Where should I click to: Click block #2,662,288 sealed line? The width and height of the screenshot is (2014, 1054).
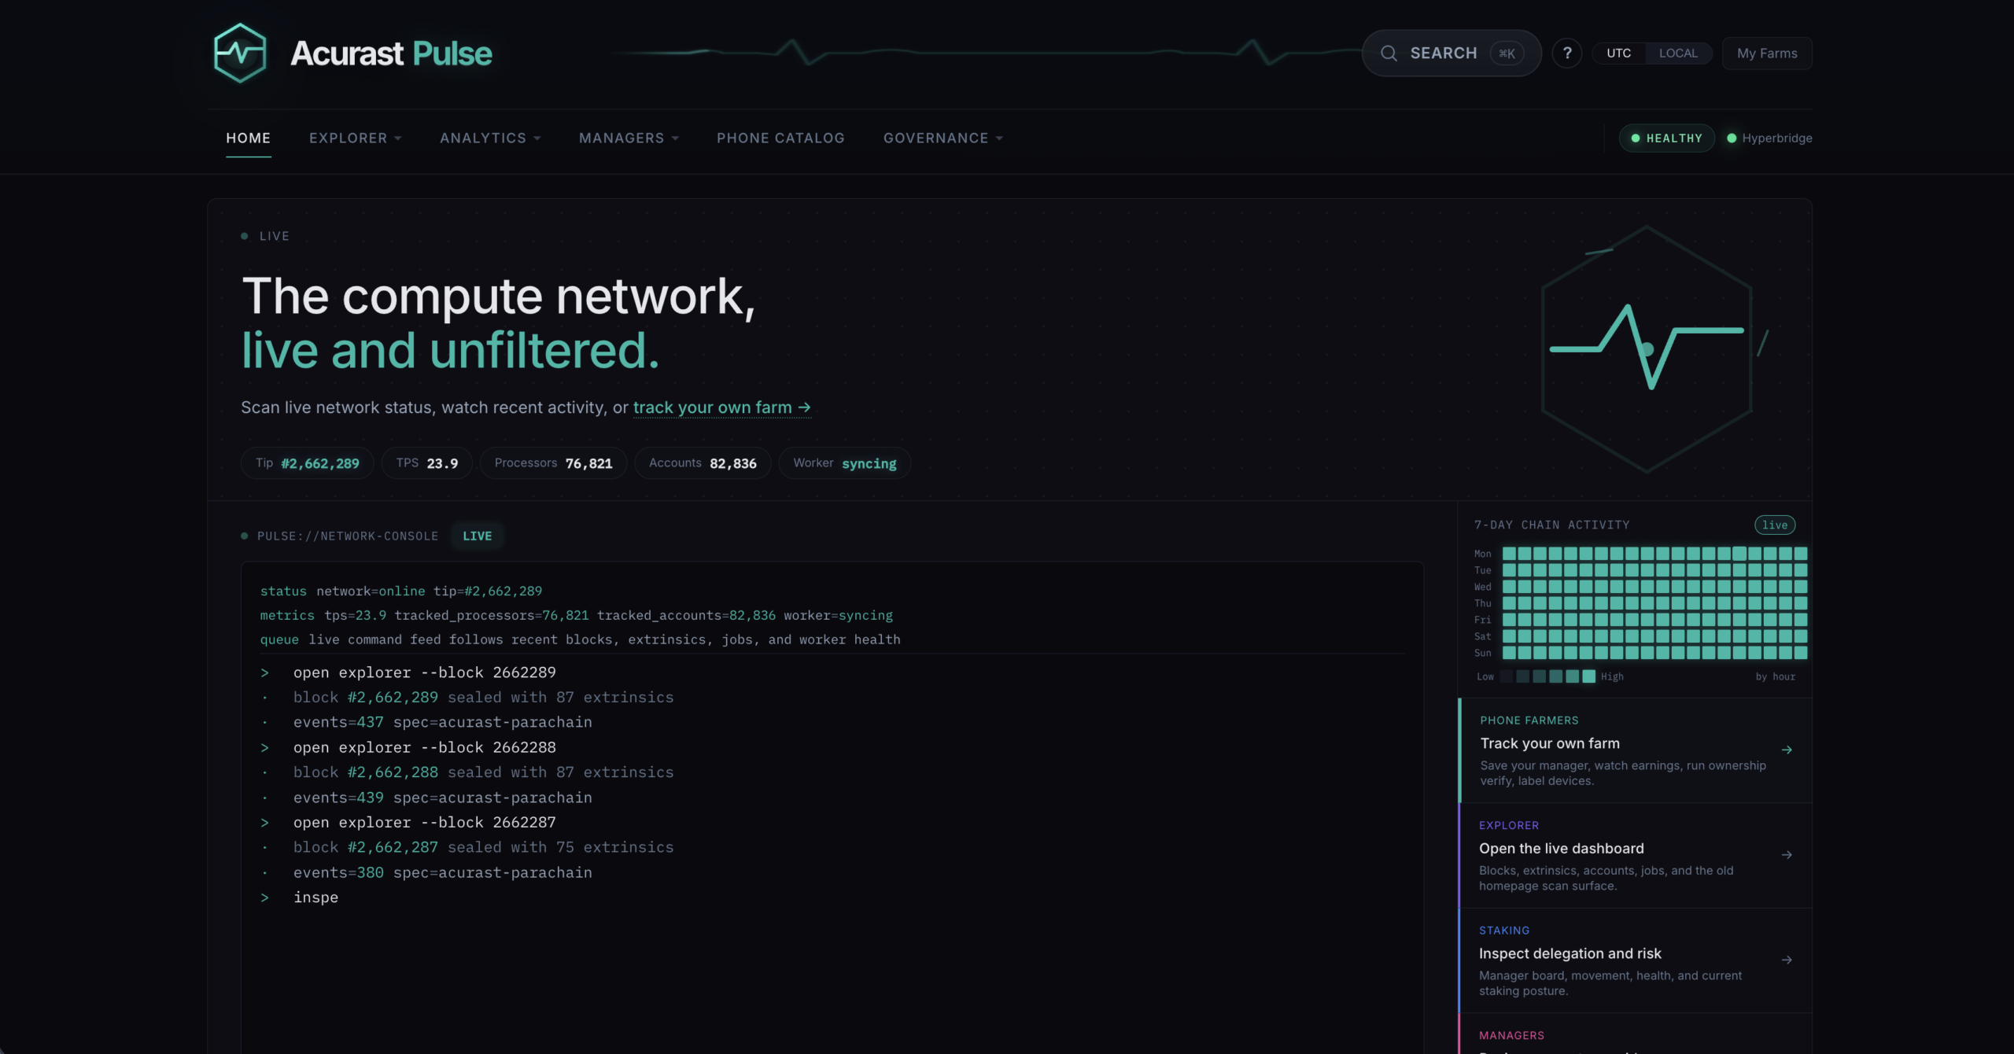[483, 772]
